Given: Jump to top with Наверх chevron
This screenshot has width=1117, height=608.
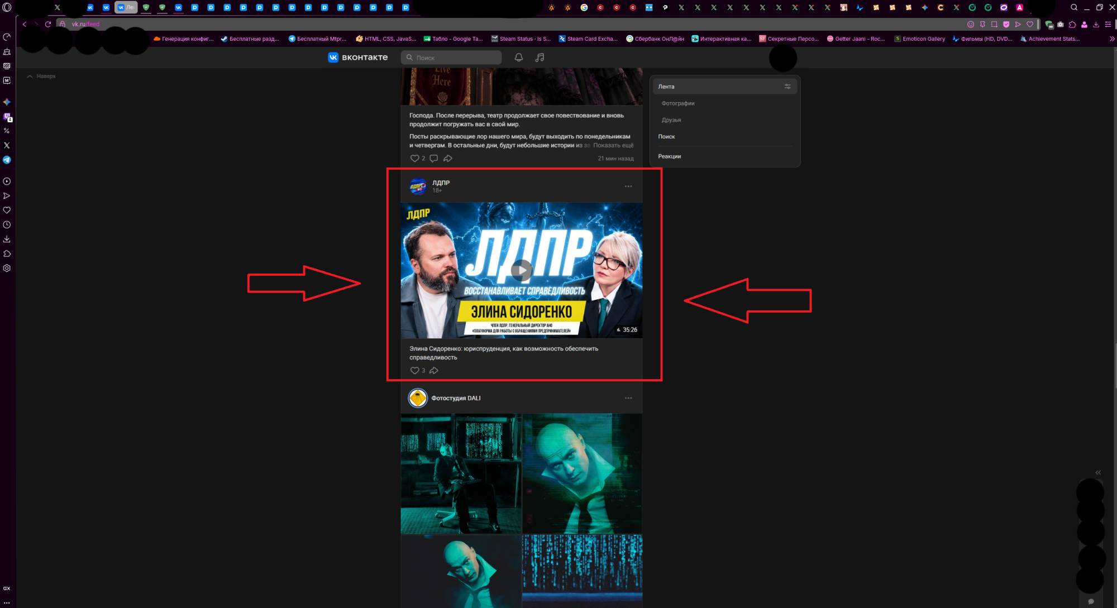Looking at the screenshot, I should (x=41, y=76).
